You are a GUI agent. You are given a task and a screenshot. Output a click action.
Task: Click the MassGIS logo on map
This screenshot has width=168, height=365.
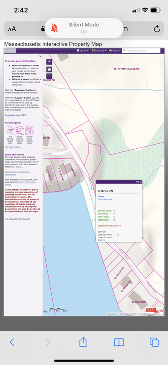pos(154,310)
